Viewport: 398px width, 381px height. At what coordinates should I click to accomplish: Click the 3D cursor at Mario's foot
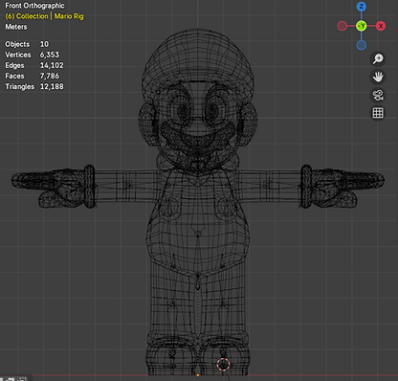click(x=223, y=364)
